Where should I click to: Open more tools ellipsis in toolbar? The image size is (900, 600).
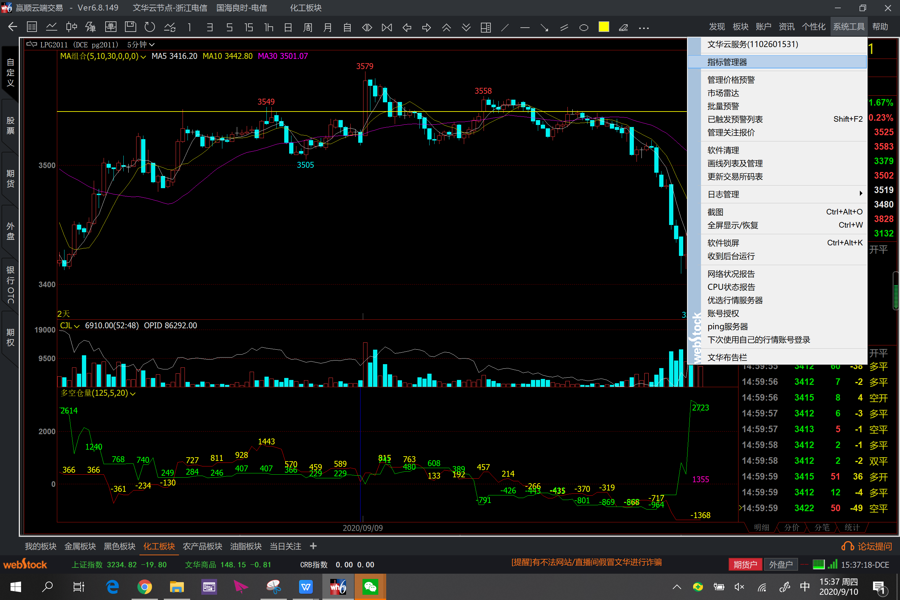[x=644, y=28]
